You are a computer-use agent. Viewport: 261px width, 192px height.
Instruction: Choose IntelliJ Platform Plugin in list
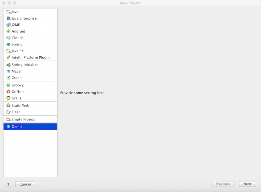point(31,57)
